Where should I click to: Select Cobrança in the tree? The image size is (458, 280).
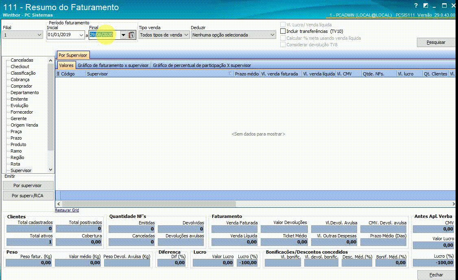coord(20,80)
